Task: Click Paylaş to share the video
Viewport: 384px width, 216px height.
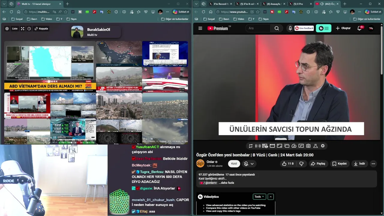Action: [318, 163]
